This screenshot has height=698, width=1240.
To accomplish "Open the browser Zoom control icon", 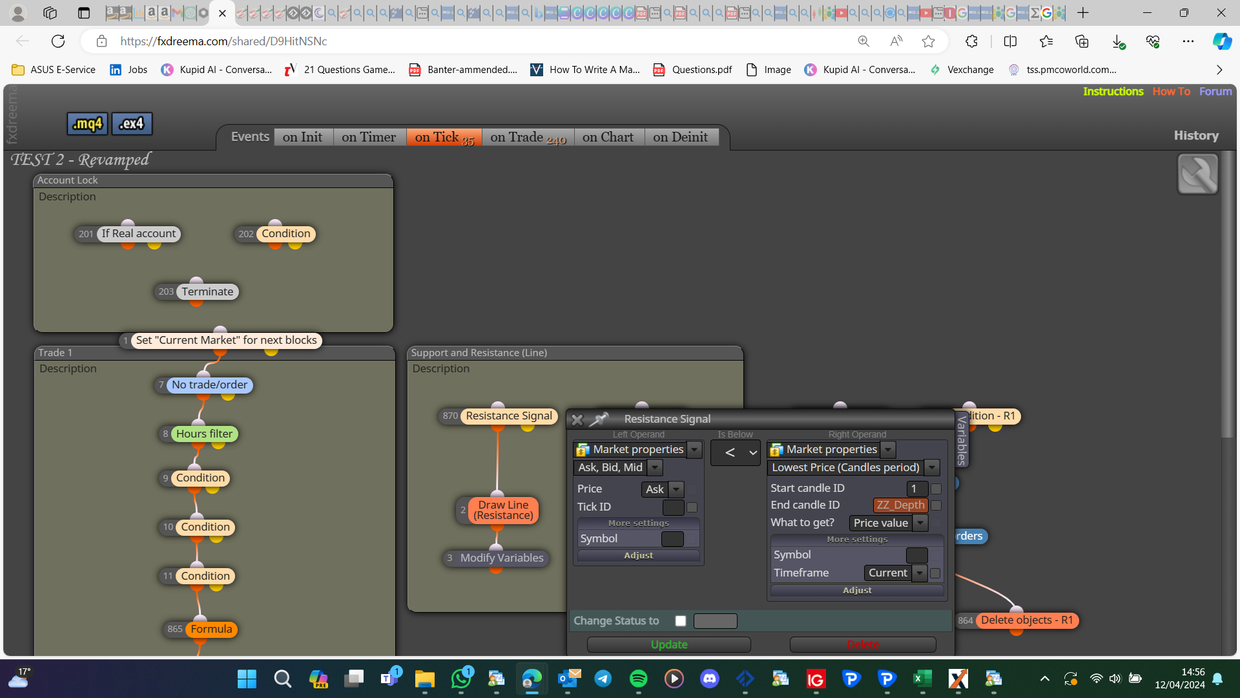I will [x=863, y=41].
